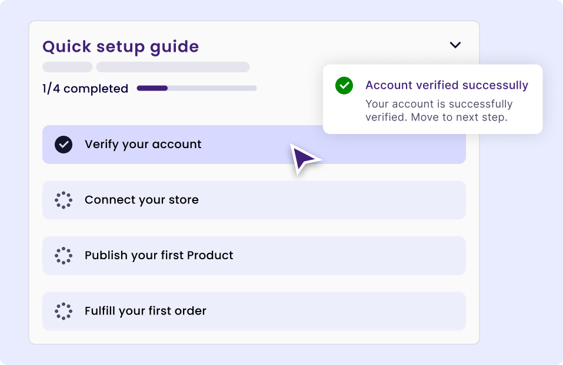Click the unfilled grey progress bar track
The width and height of the screenshot is (563, 365).
(x=212, y=88)
